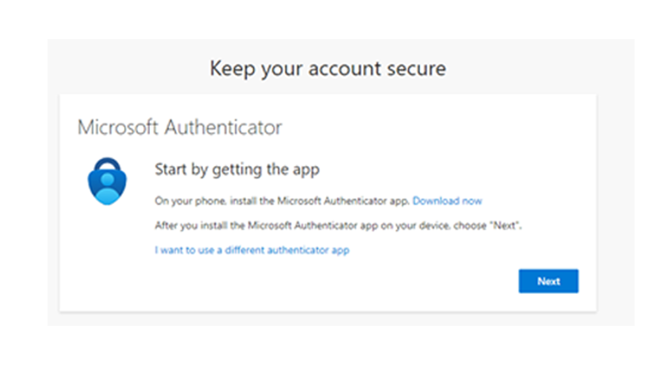Viewport: 652px width, 365px height.
Task: Open the Download now link
Action: pos(447,201)
